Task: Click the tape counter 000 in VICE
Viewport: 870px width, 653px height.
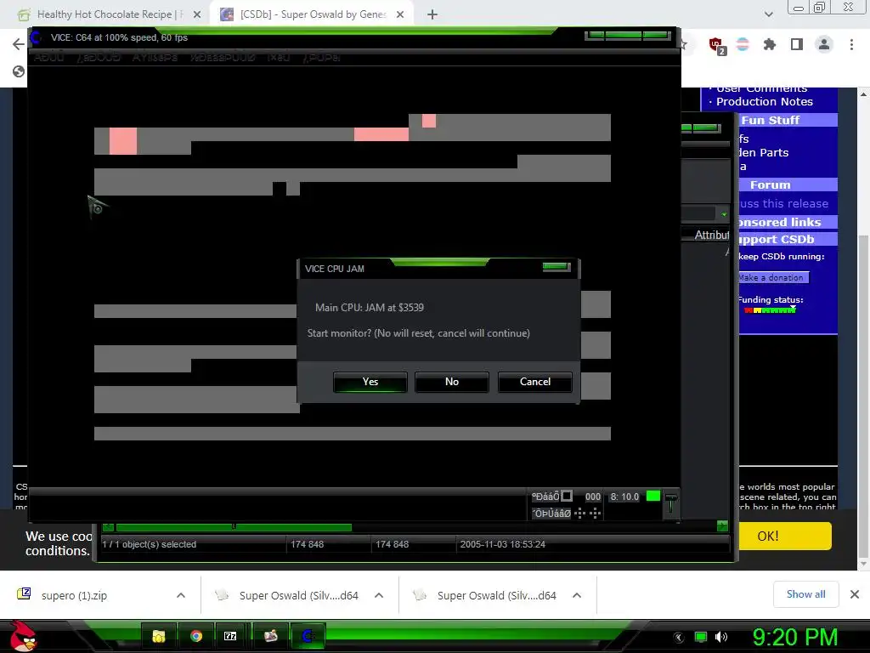Action: (592, 497)
